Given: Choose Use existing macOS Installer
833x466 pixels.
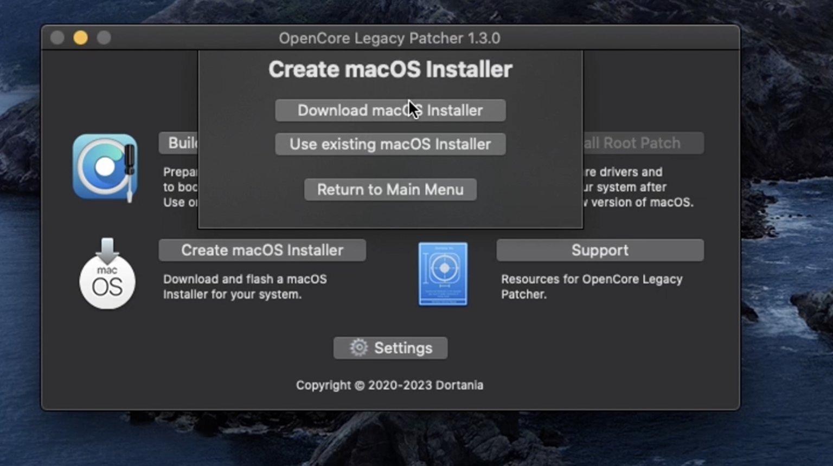Looking at the screenshot, I should tap(390, 144).
